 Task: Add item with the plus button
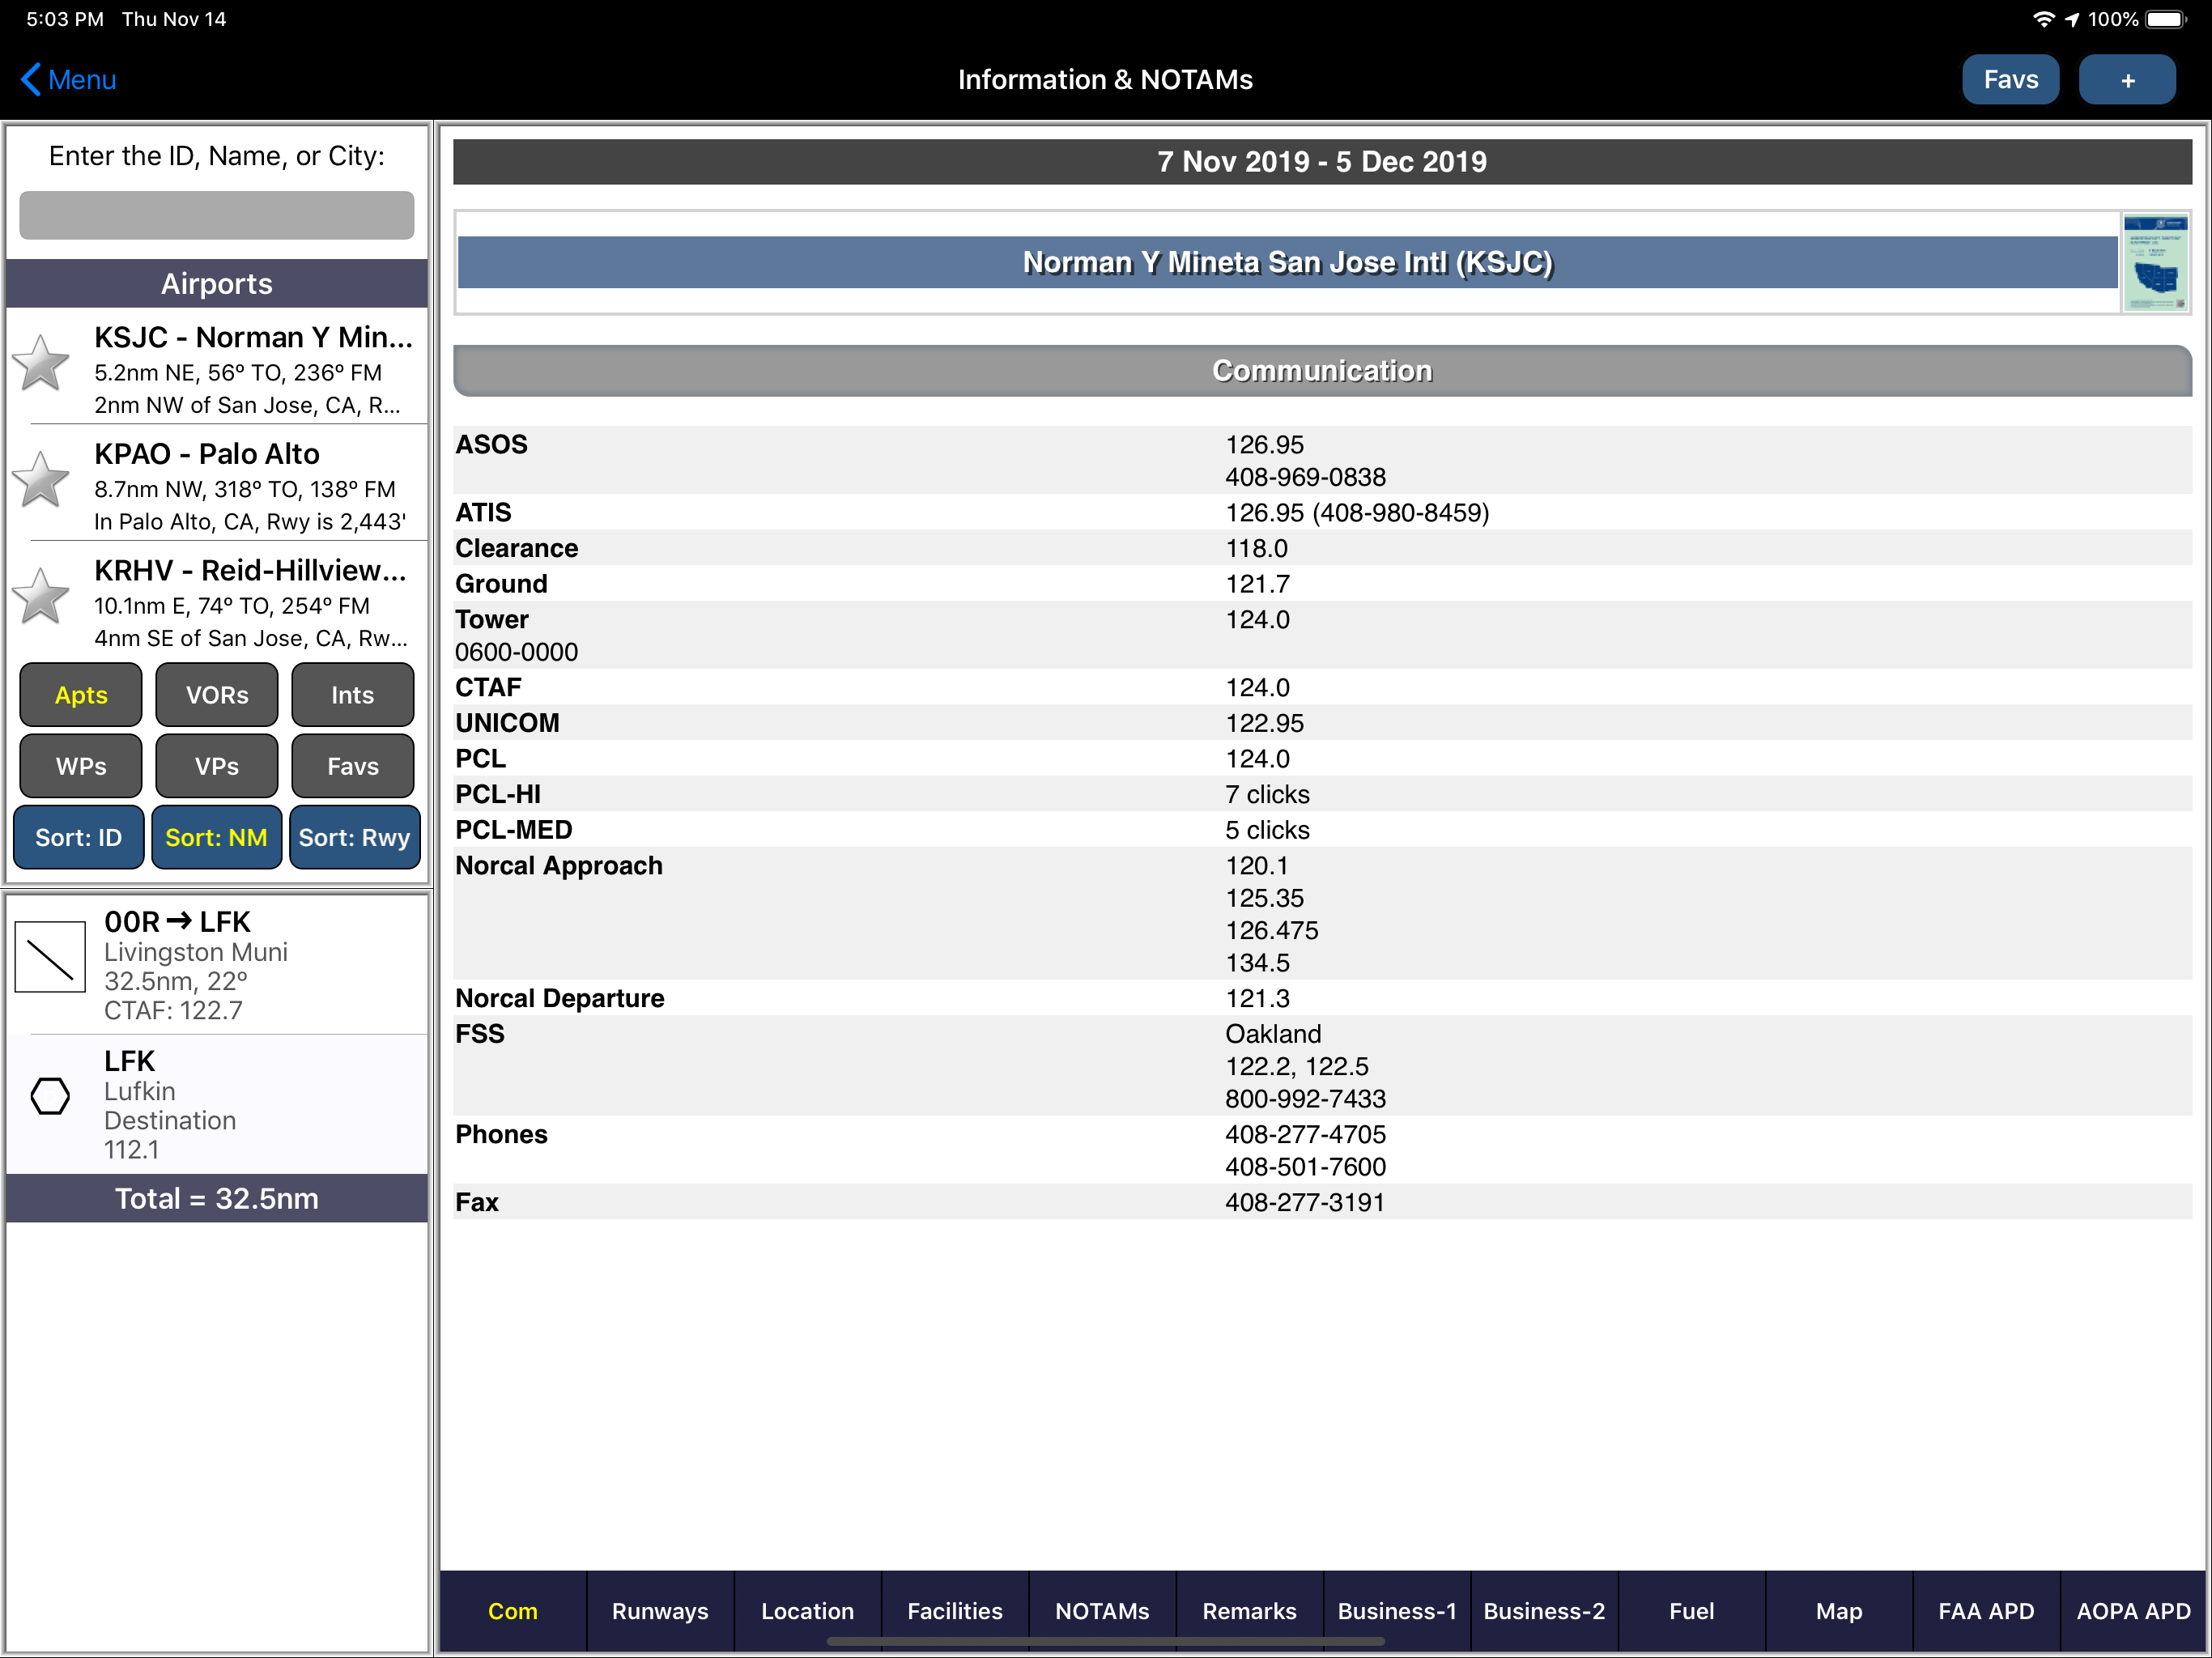coord(2127,80)
